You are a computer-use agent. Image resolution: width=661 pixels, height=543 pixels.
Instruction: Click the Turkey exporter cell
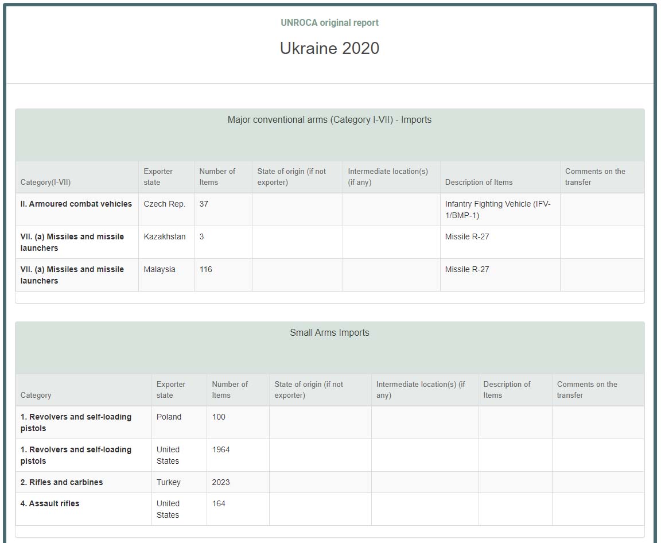click(x=168, y=483)
